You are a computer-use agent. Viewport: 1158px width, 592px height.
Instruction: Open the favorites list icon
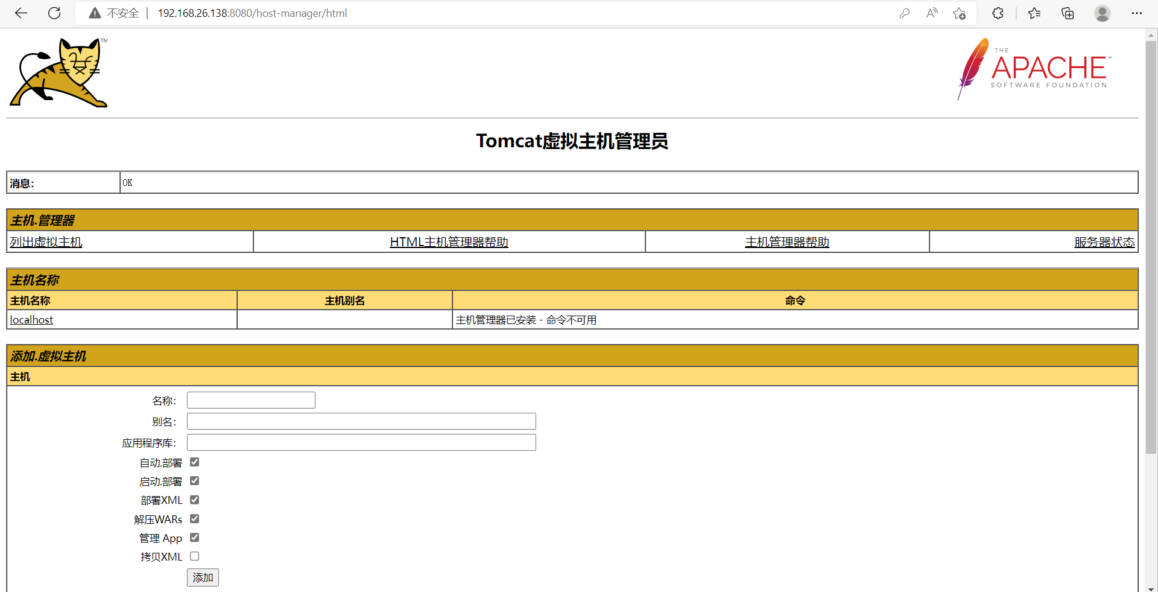1034,13
